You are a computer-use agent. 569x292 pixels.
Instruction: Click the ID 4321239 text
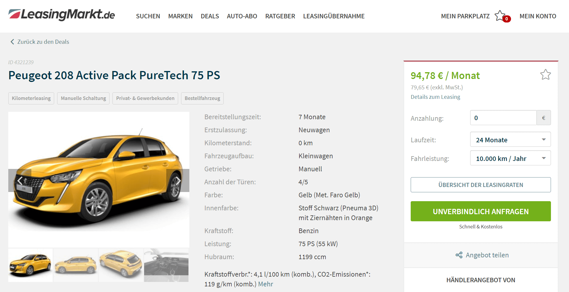click(21, 62)
